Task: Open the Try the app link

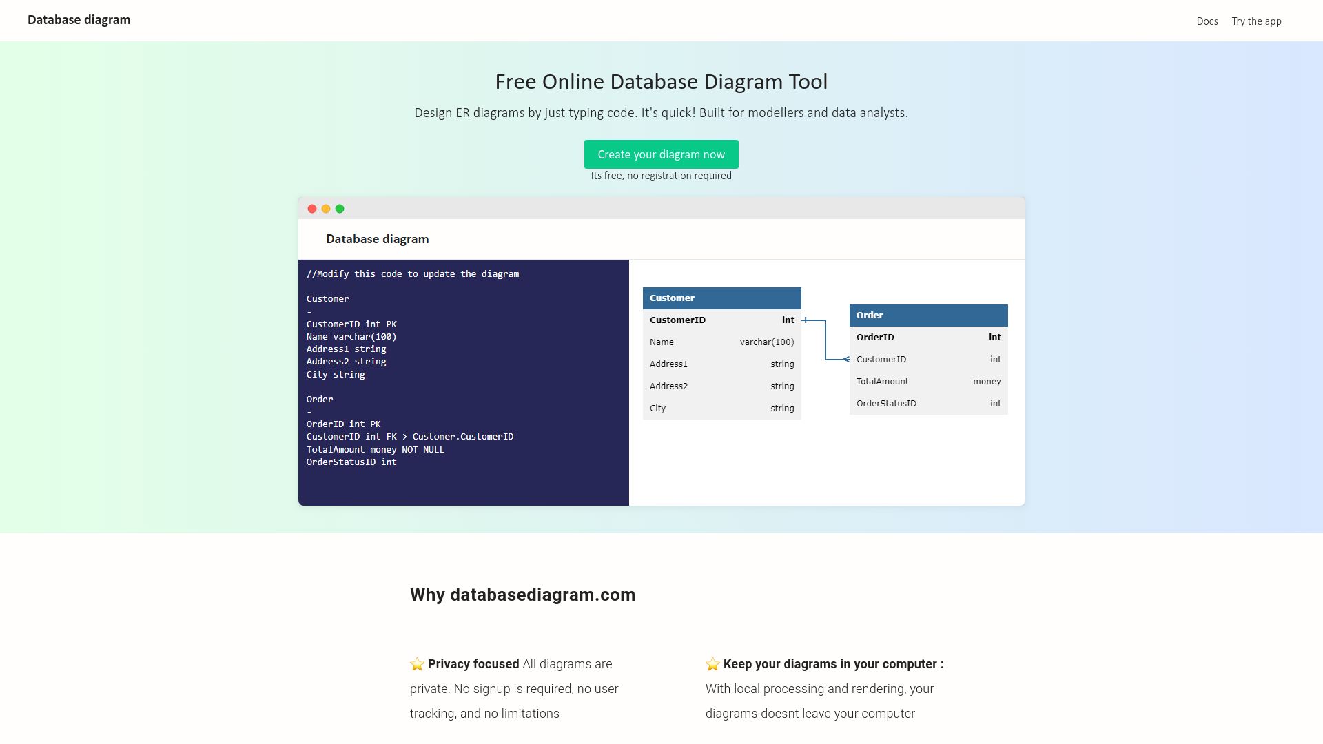Action: (x=1256, y=21)
